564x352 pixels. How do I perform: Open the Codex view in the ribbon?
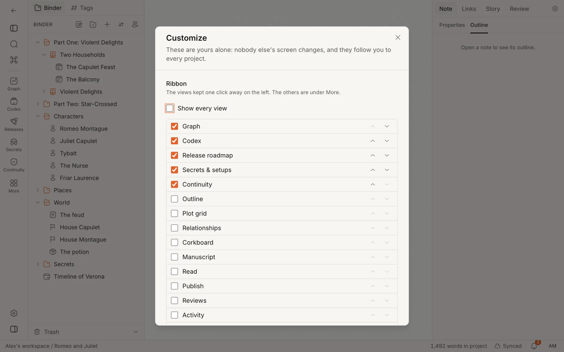coord(14,104)
